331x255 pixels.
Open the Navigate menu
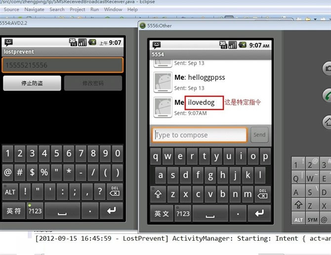[x=34, y=9]
